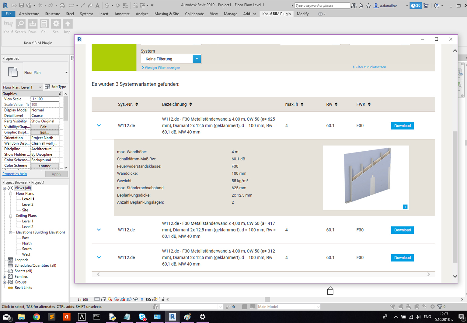Open Google Chrome from the taskbar
This screenshot has height=323, width=467.
[37, 317]
